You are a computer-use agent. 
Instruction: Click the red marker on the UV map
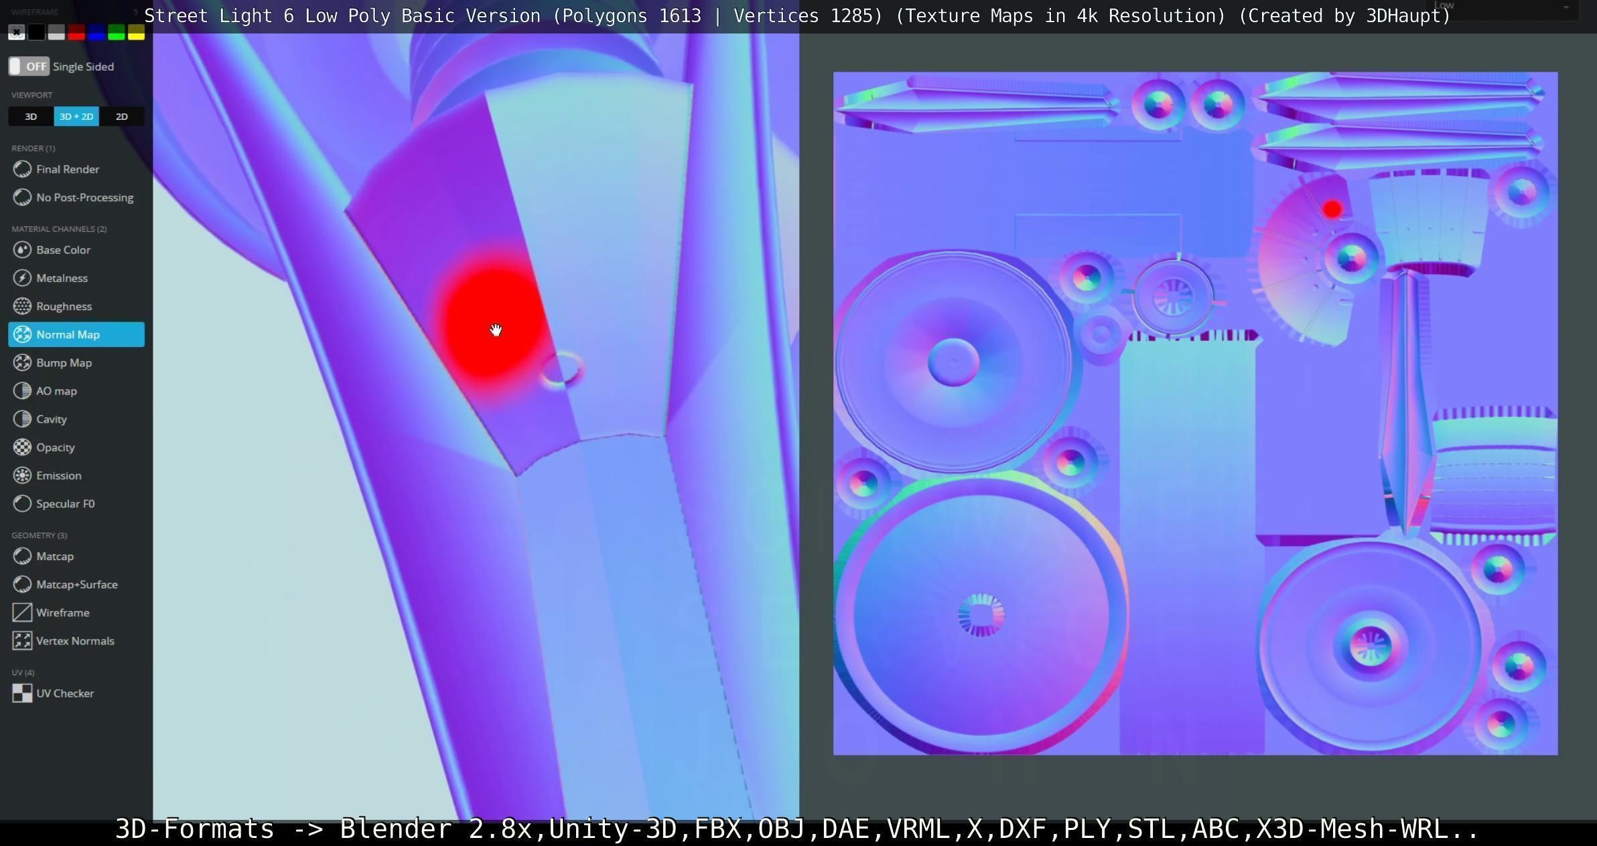[1332, 210]
